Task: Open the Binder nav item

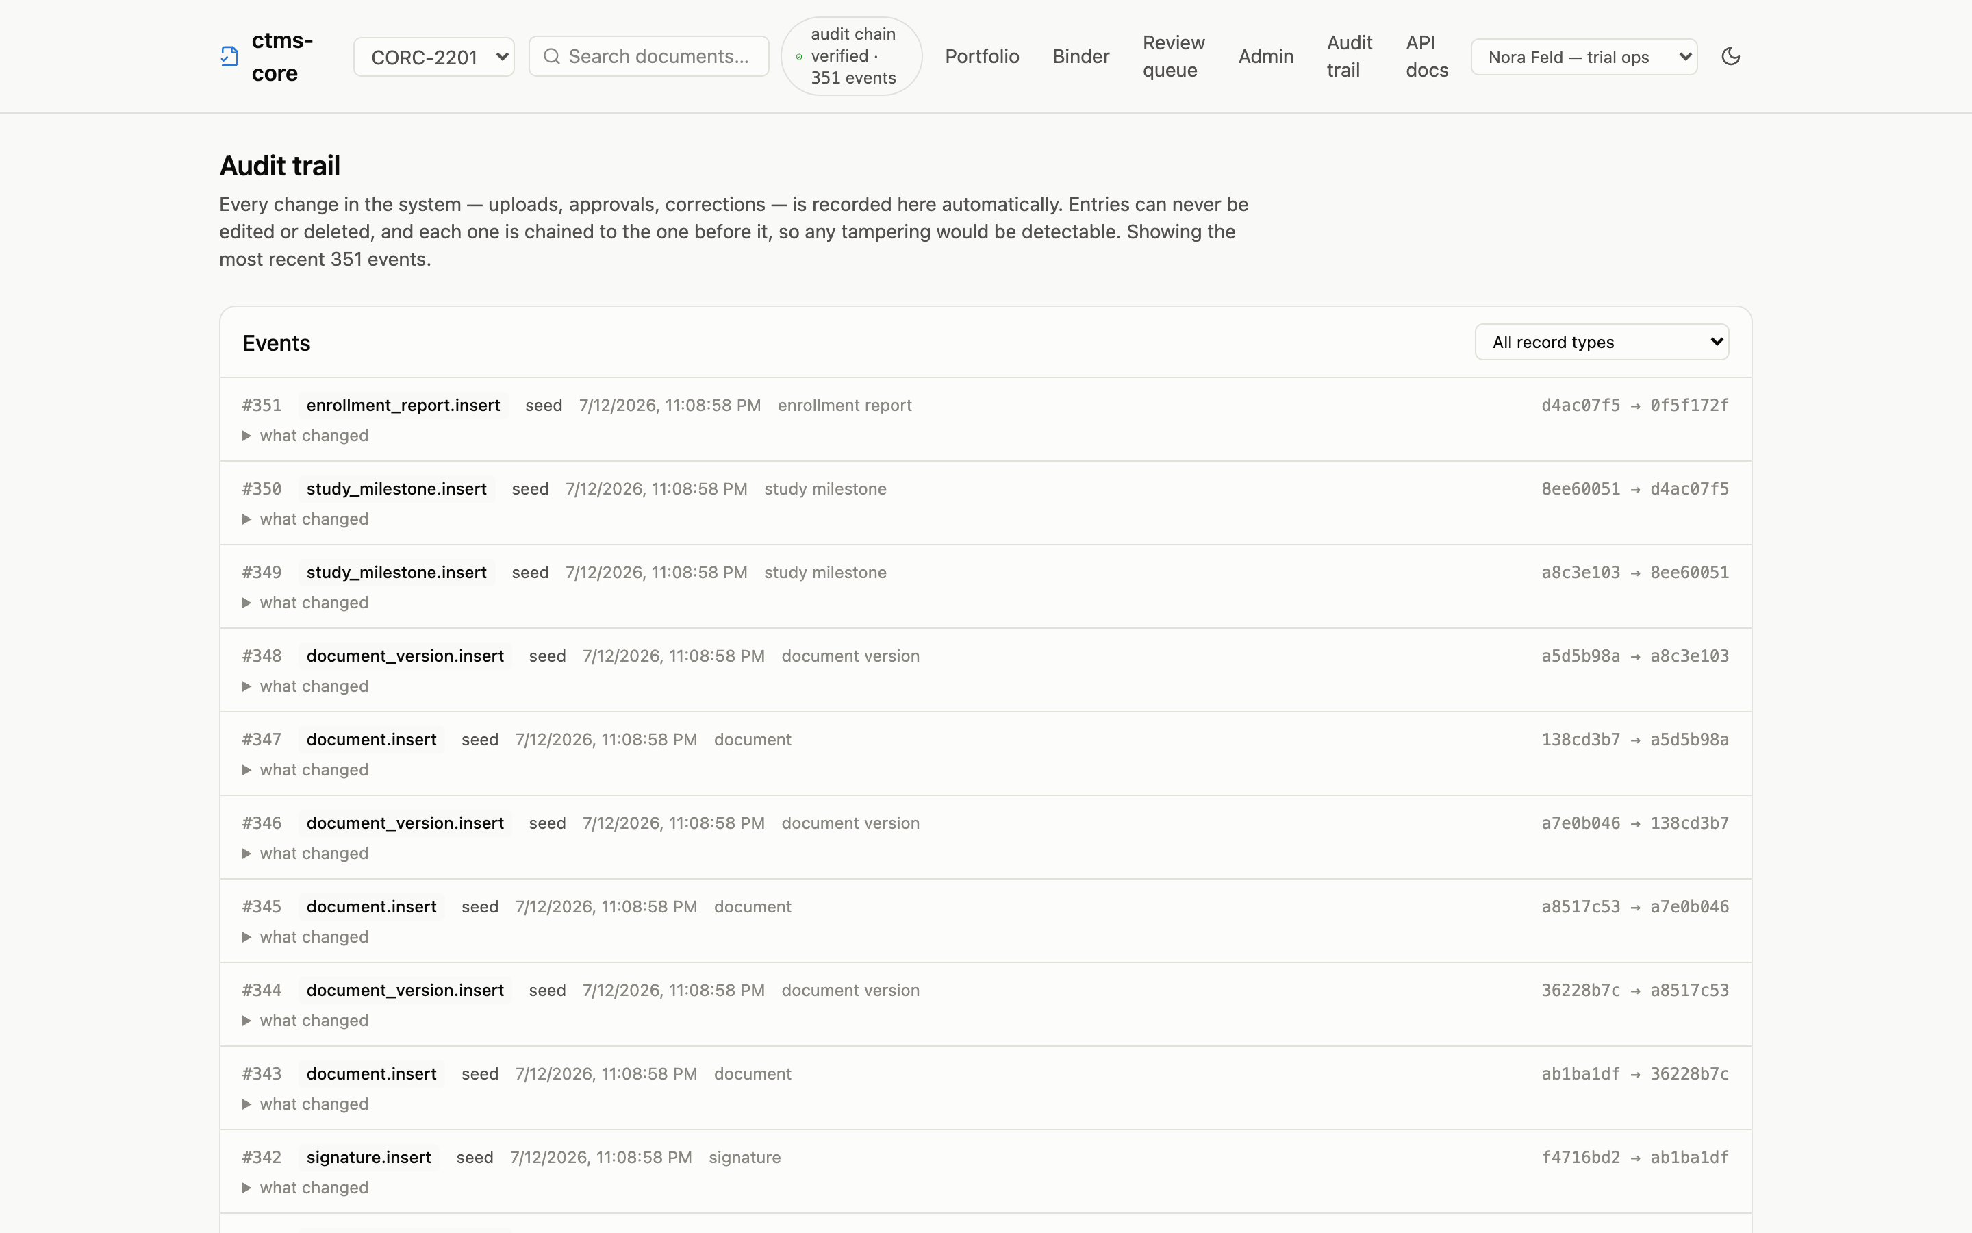Action: coord(1080,56)
